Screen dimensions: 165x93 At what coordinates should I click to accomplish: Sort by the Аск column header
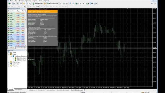23,11
